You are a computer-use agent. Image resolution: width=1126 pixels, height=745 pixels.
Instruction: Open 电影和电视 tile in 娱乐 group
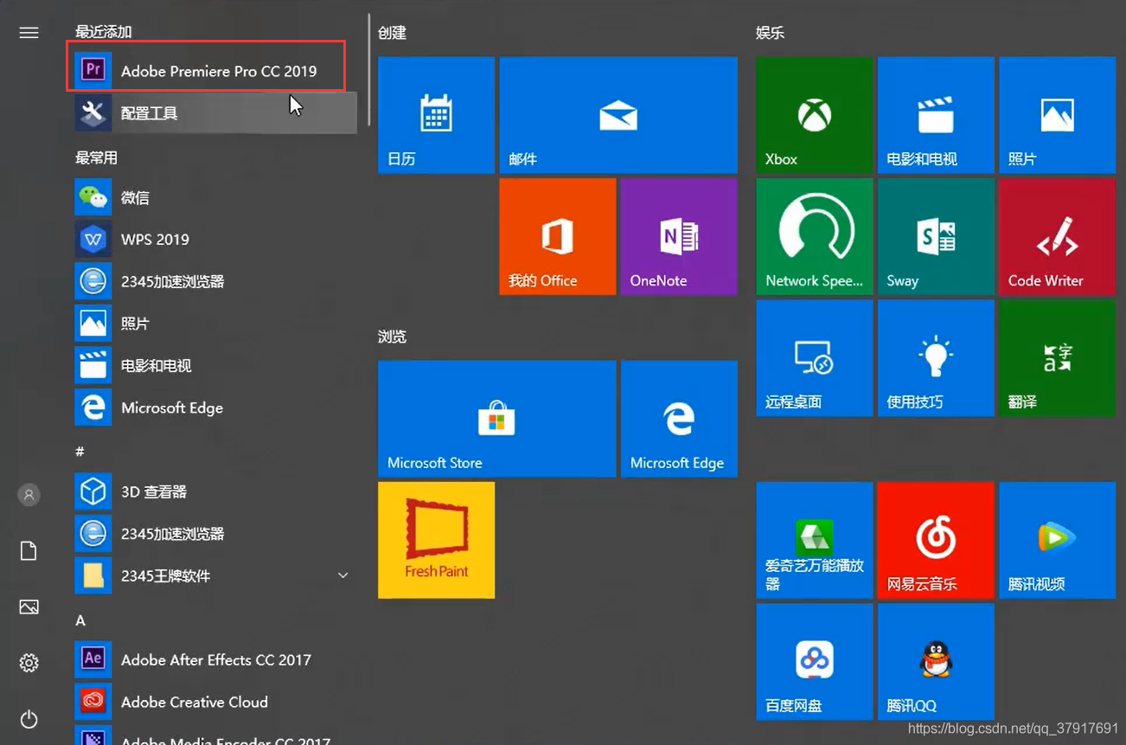point(936,115)
